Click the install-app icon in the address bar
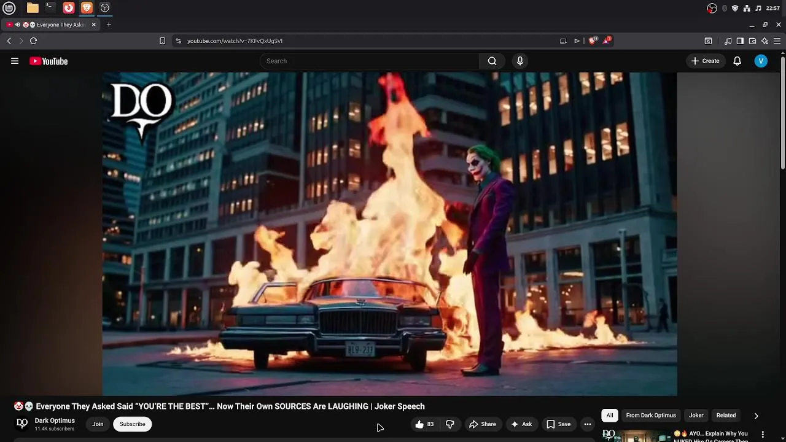 pos(563,41)
